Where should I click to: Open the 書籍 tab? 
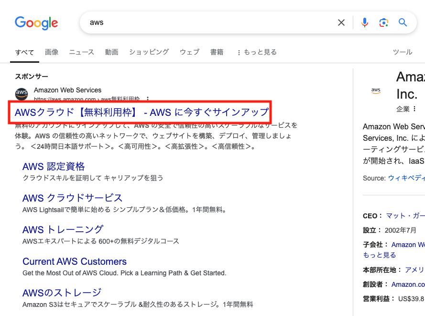point(217,52)
